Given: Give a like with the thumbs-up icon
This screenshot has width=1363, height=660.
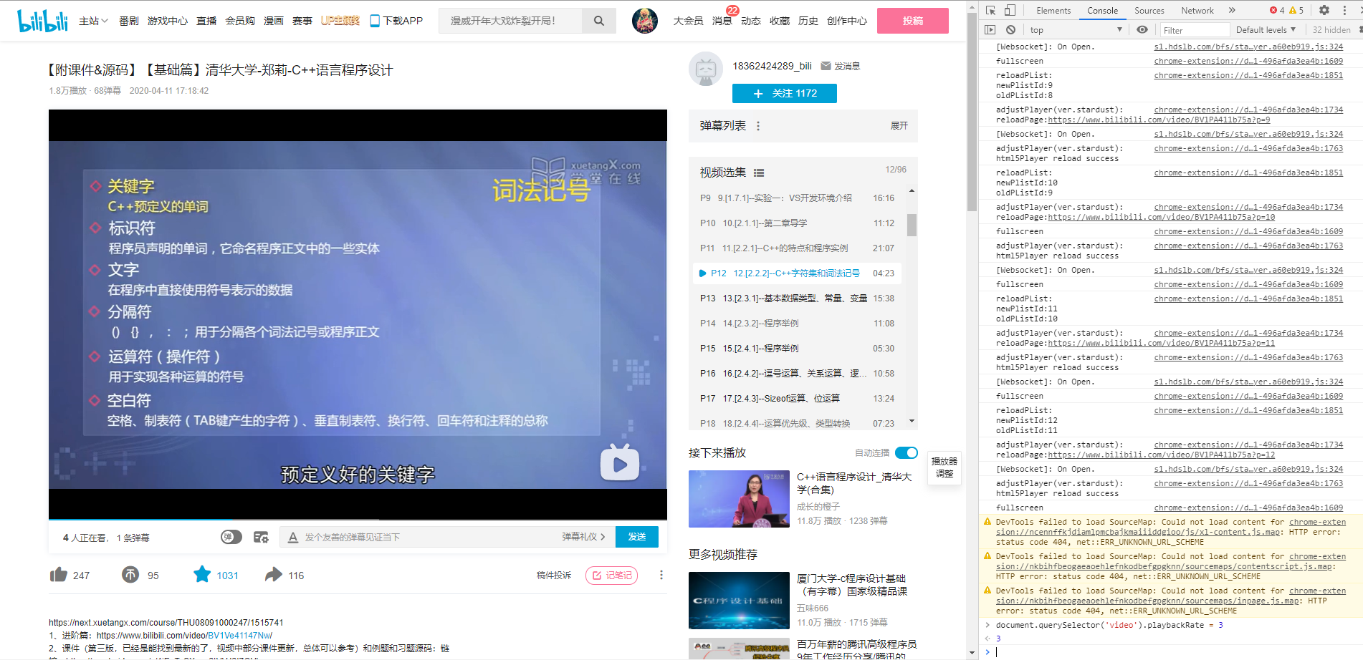Looking at the screenshot, I should tap(60, 575).
